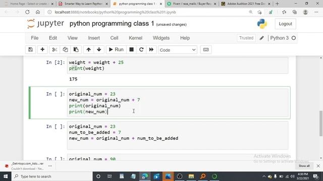Open the Widgets menu
323x181 pixels.
point(161,38)
